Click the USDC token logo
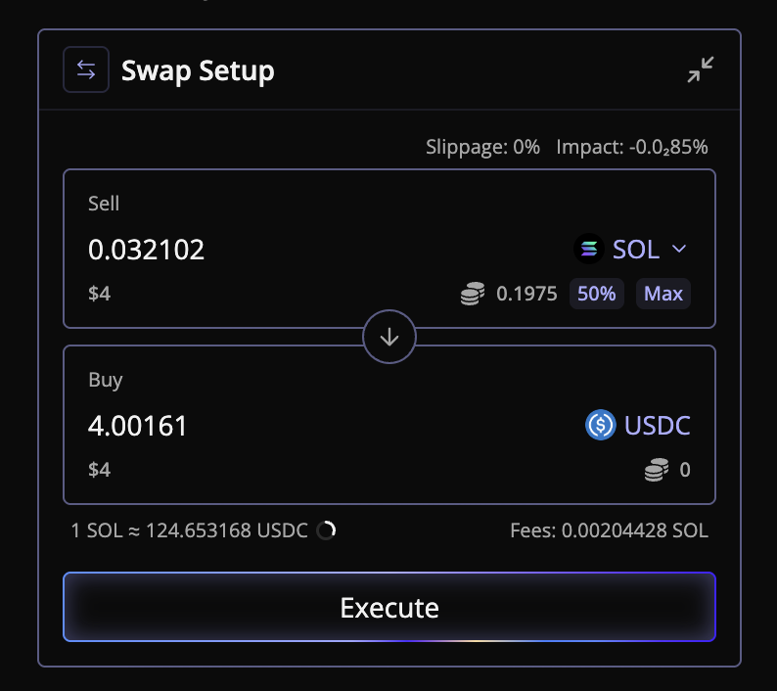777x691 pixels. pyautogui.click(x=600, y=426)
